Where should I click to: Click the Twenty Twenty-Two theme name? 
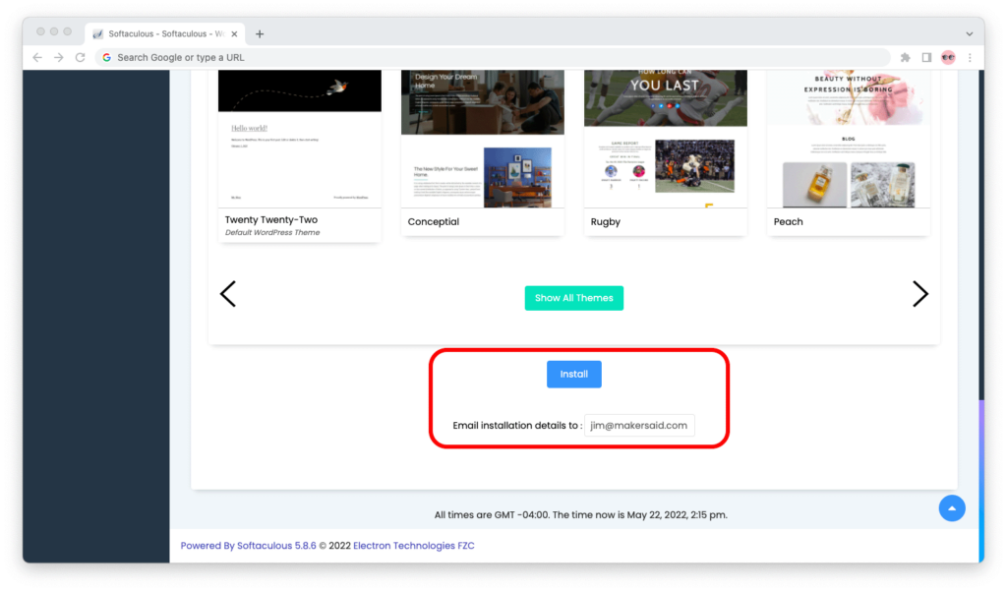tap(271, 219)
